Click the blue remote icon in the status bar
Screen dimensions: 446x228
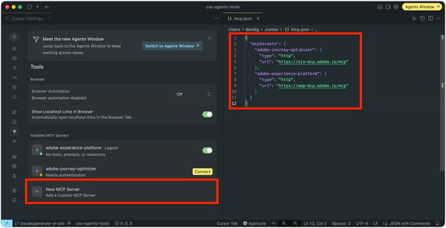7,223
